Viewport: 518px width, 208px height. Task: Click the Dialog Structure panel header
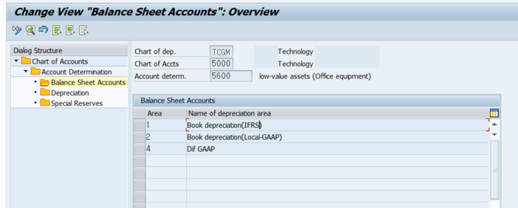click(69, 51)
